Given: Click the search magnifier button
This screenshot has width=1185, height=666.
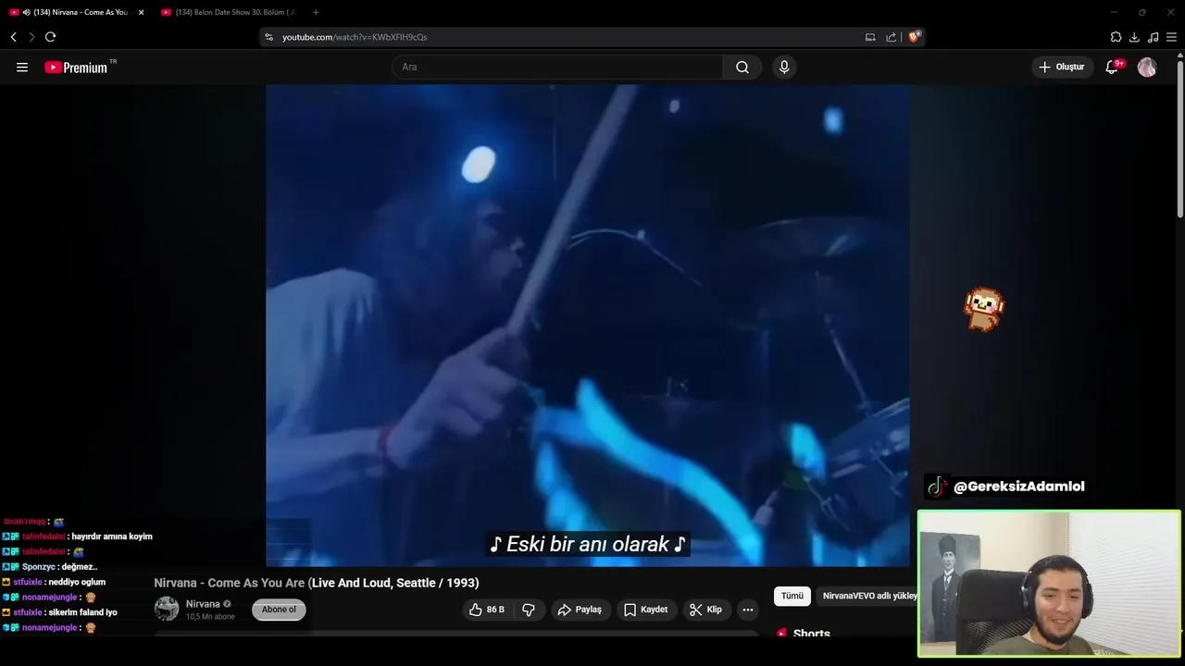Looking at the screenshot, I should click(742, 68).
